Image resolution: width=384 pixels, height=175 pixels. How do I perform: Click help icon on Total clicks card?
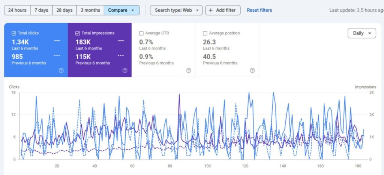[61, 70]
